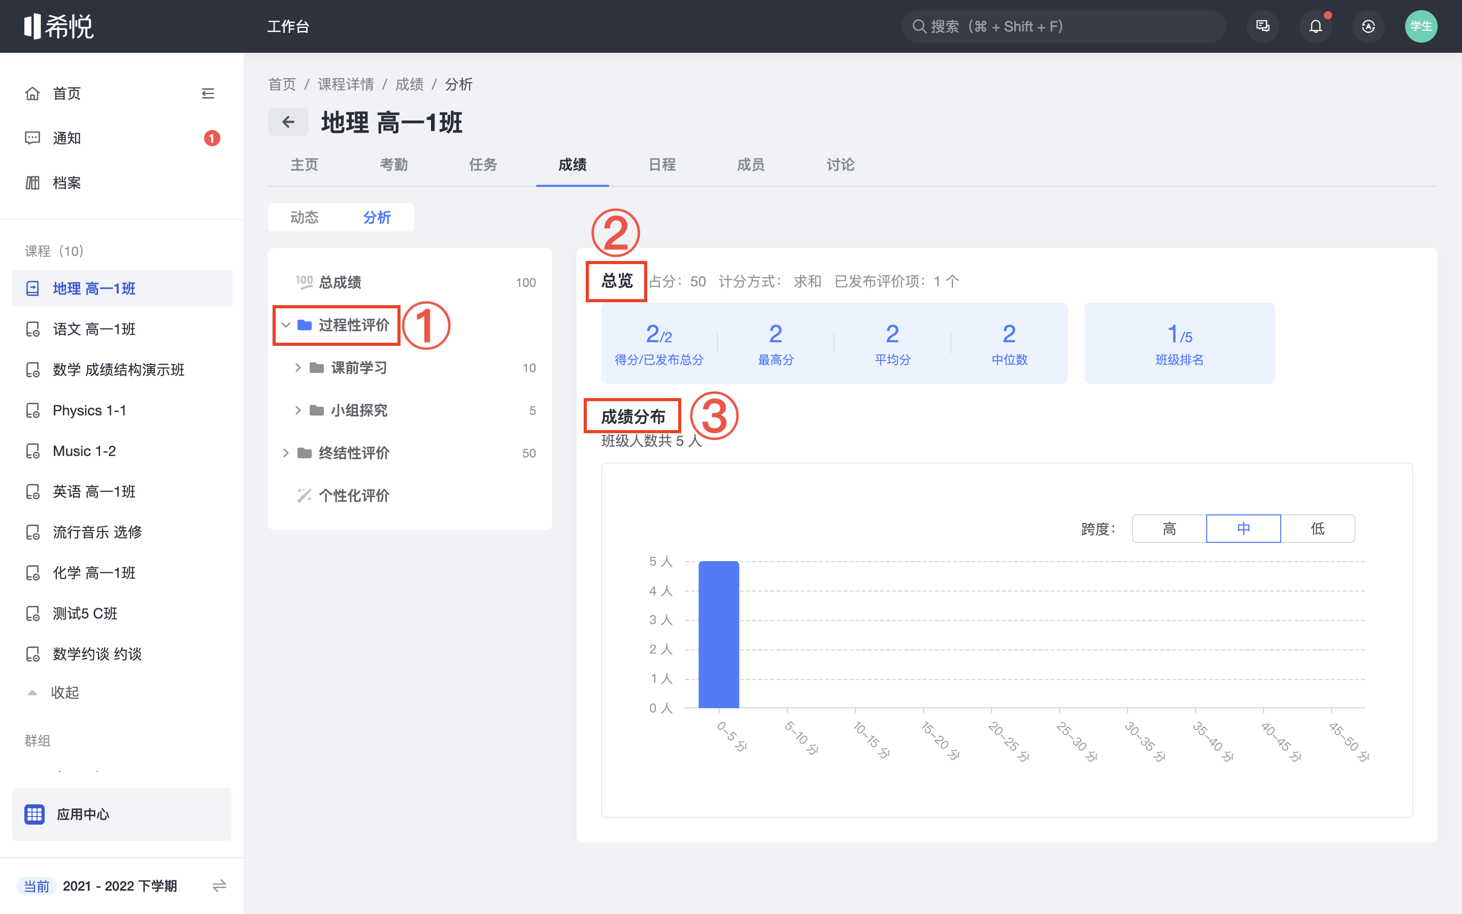
Task: Open the 讨论 tab
Action: (x=840, y=165)
